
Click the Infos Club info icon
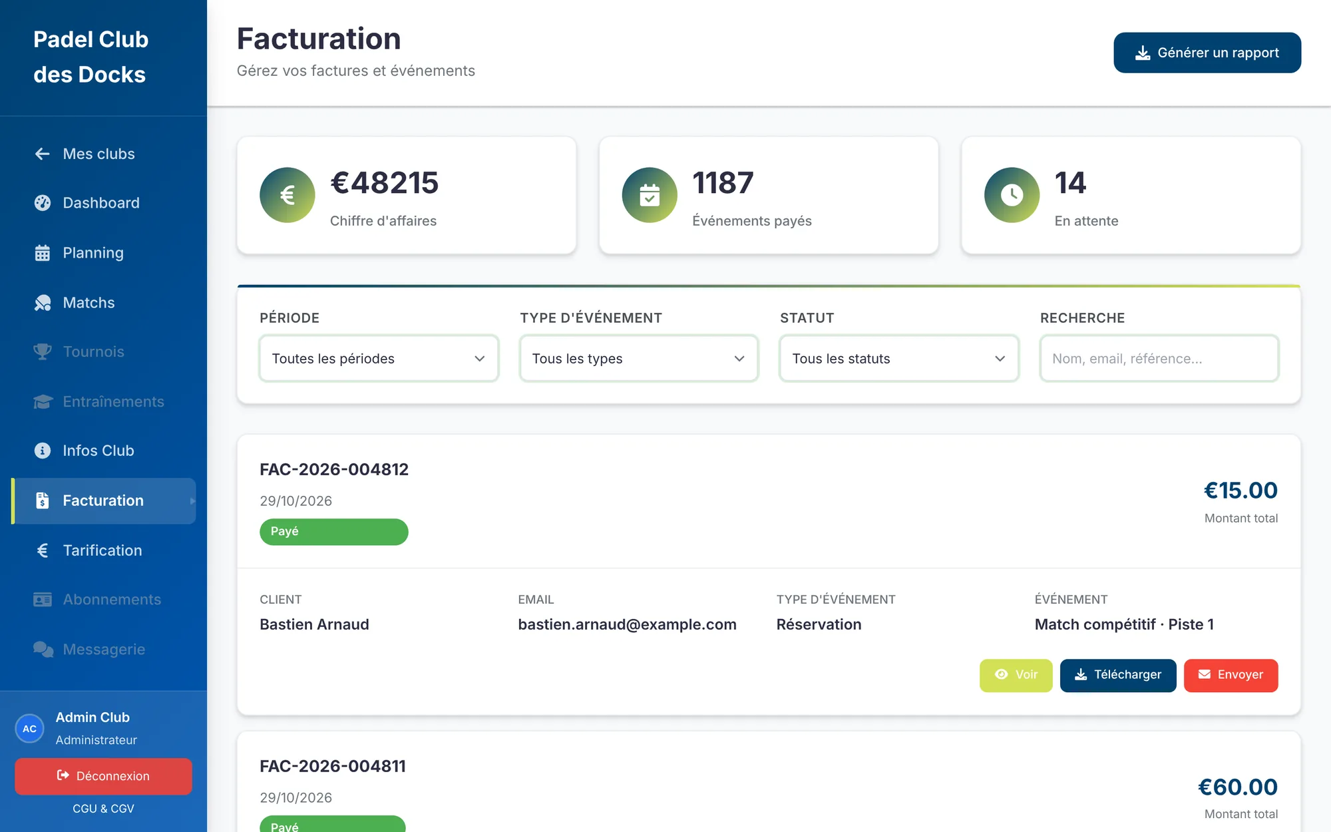pos(42,451)
